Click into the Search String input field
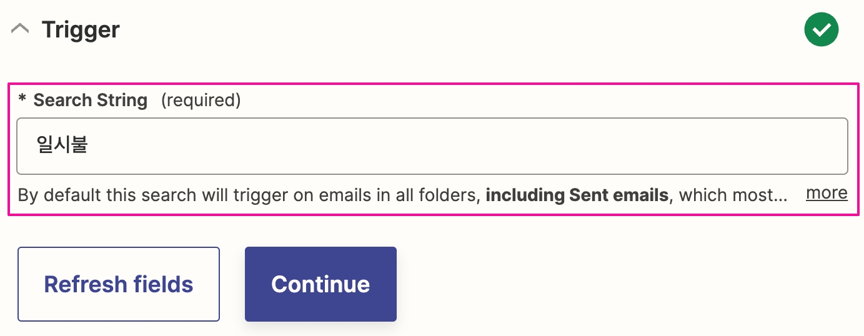Image resolution: width=864 pixels, height=336 pixels. tap(431, 146)
